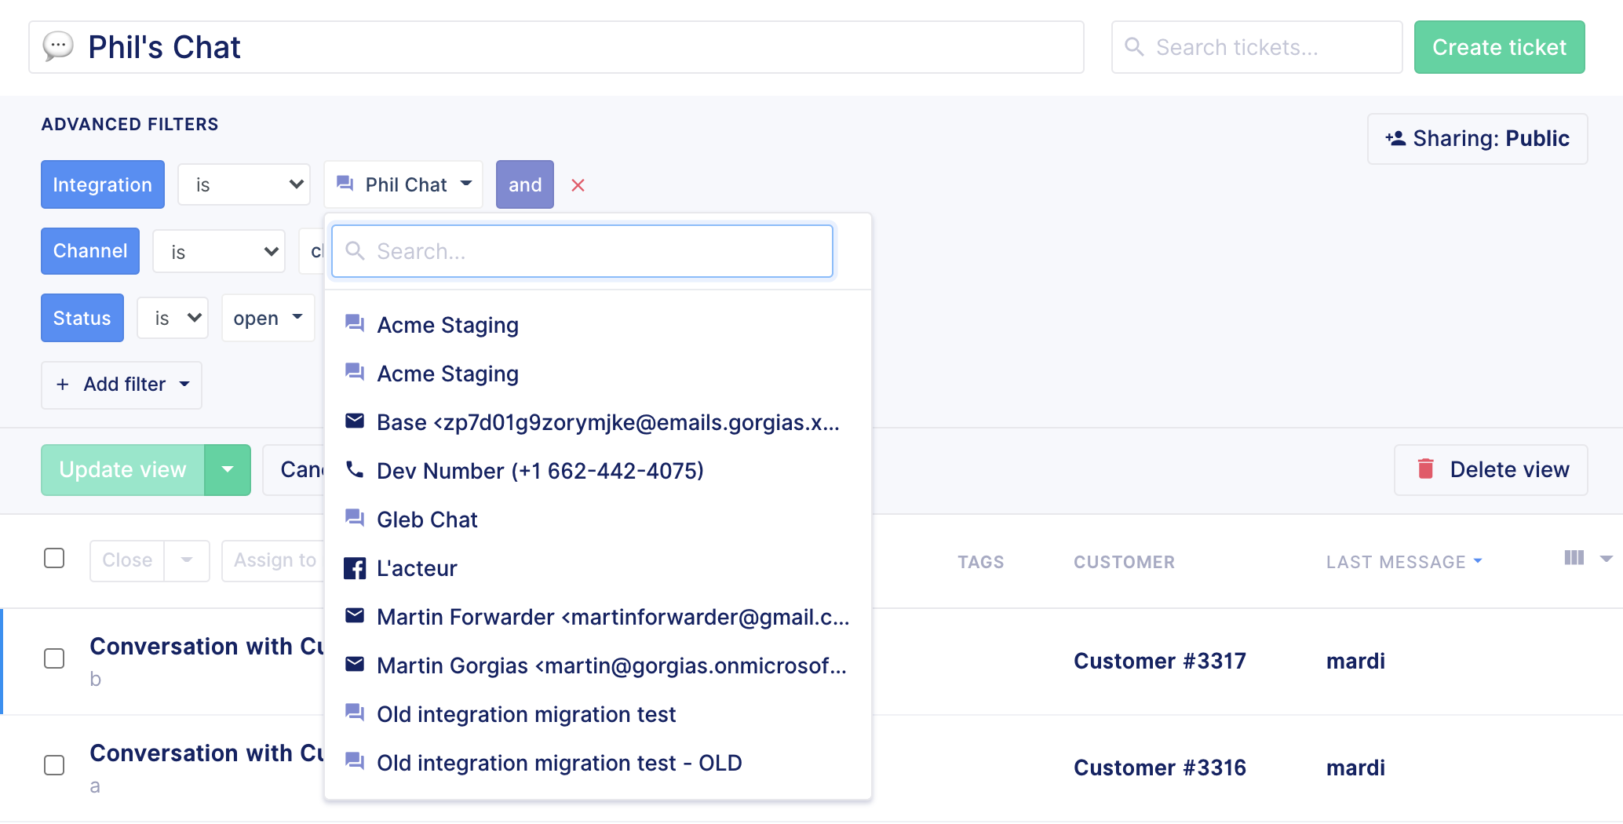Open the Integration operator 'is' dropdown
The height and width of the screenshot is (824, 1623).
click(x=244, y=184)
